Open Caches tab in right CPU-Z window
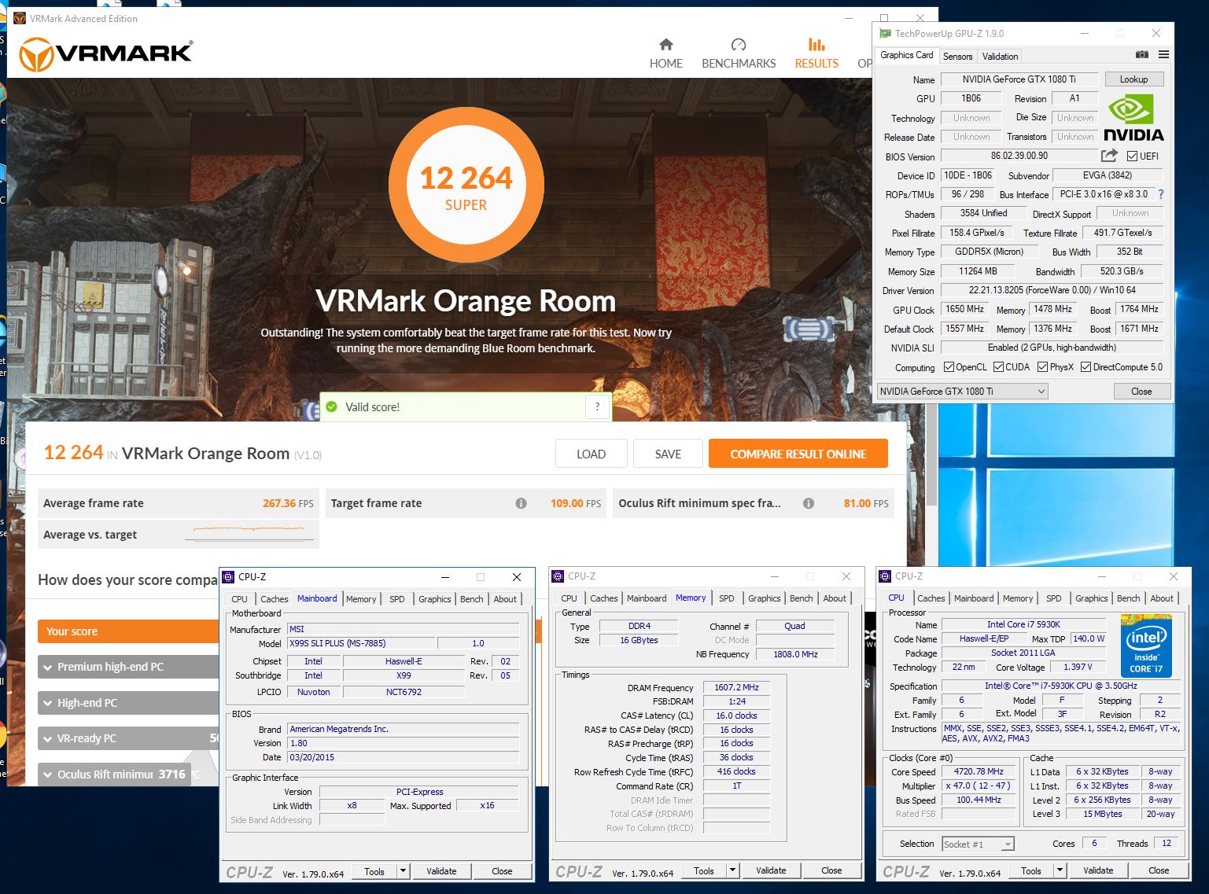 pos(931,598)
